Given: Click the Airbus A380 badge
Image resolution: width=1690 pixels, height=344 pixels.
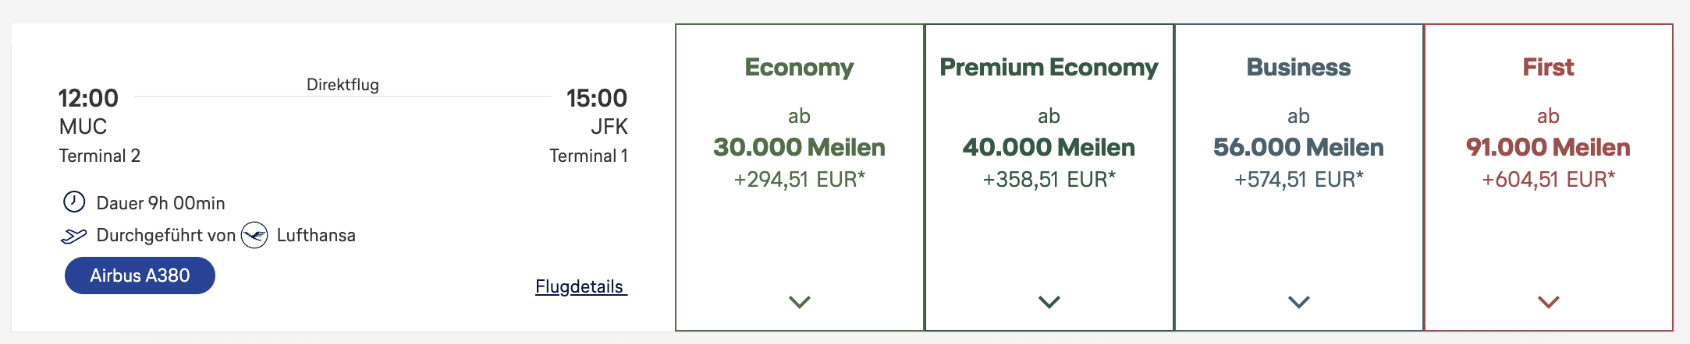Looking at the screenshot, I should (x=140, y=276).
